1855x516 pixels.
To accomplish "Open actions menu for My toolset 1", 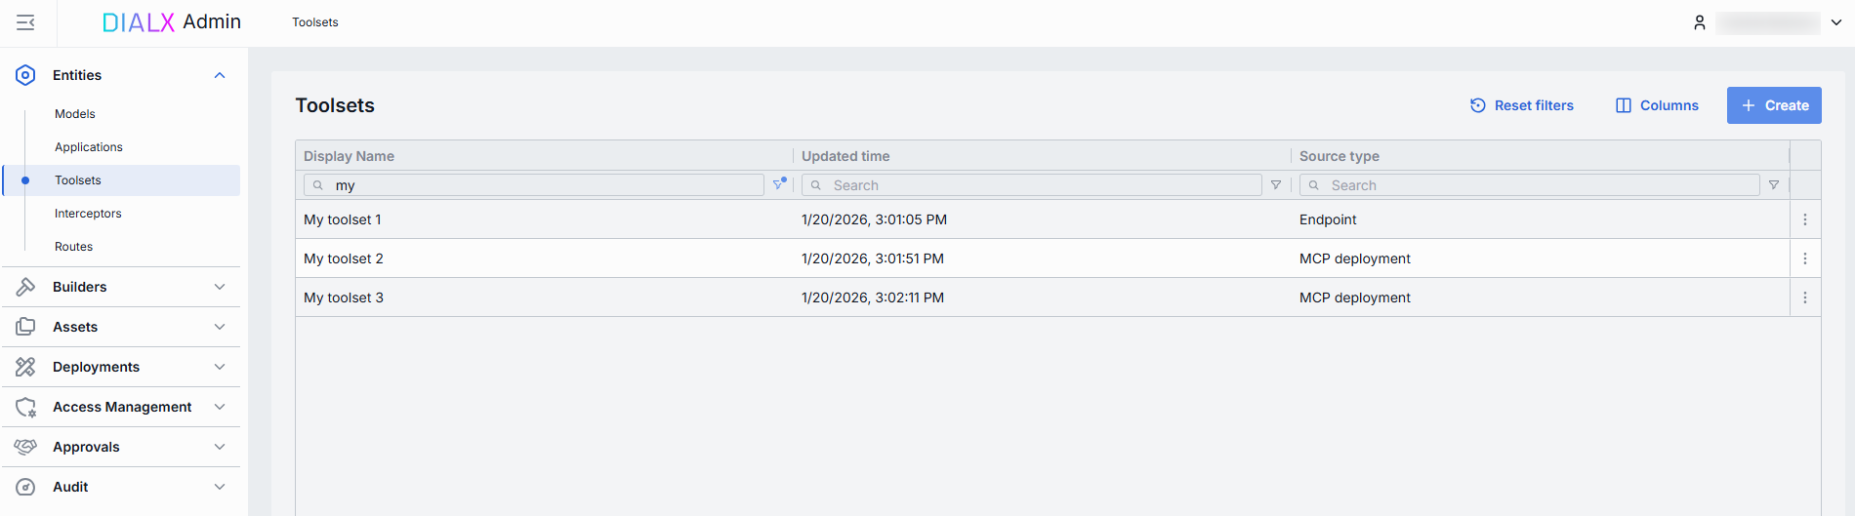I will coord(1805,219).
